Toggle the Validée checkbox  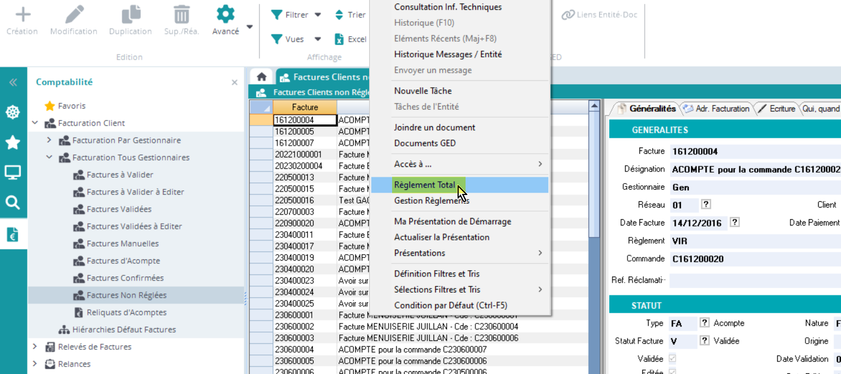pos(672,359)
